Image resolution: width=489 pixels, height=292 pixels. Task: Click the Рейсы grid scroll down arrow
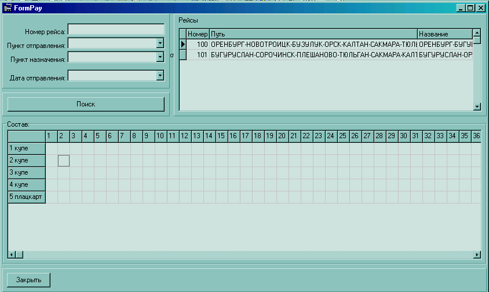(477, 106)
